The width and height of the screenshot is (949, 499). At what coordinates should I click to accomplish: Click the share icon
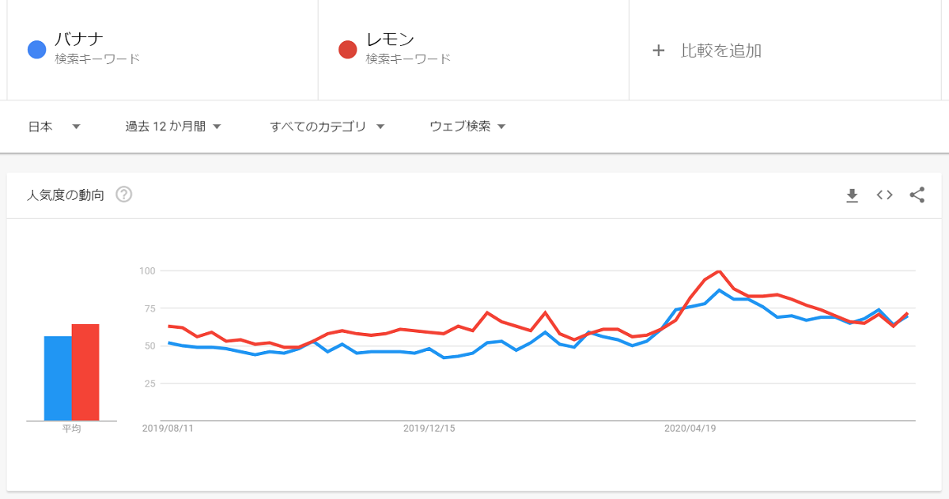pyautogui.click(x=917, y=195)
